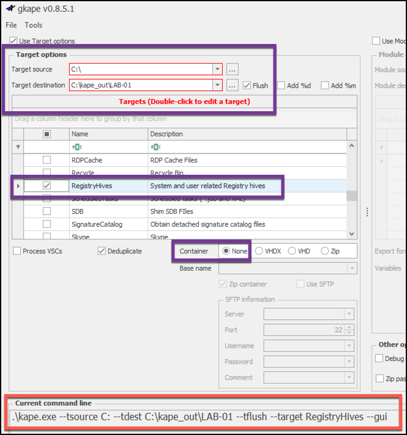Expand the Target destination dropdown arrow
407x435 pixels.
[x=217, y=85]
